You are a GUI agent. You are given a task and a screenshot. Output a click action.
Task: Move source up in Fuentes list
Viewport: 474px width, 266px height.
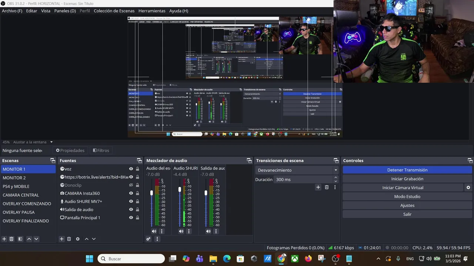(x=87, y=239)
